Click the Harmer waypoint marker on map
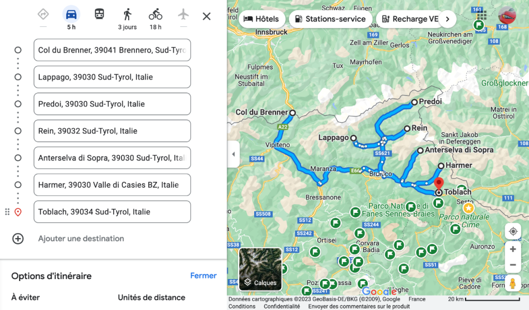This screenshot has width=529, height=310. click(x=441, y=166)
